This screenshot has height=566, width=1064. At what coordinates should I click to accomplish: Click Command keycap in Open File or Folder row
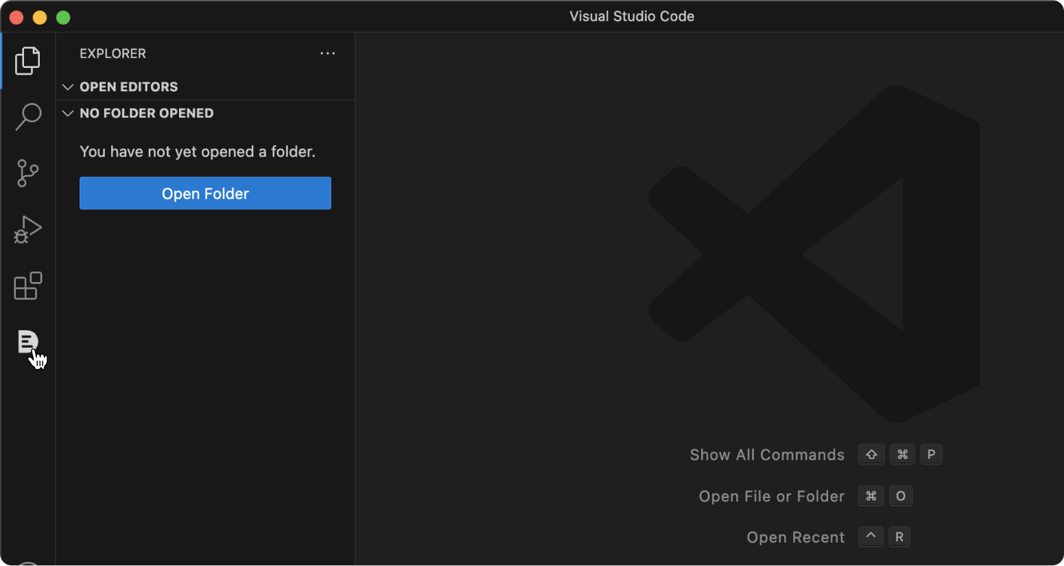[871, 496]
